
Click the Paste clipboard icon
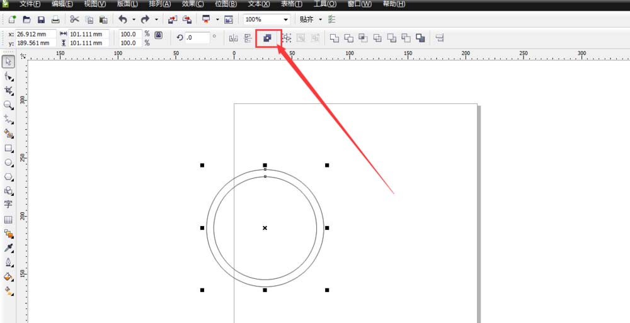point(103,20)
